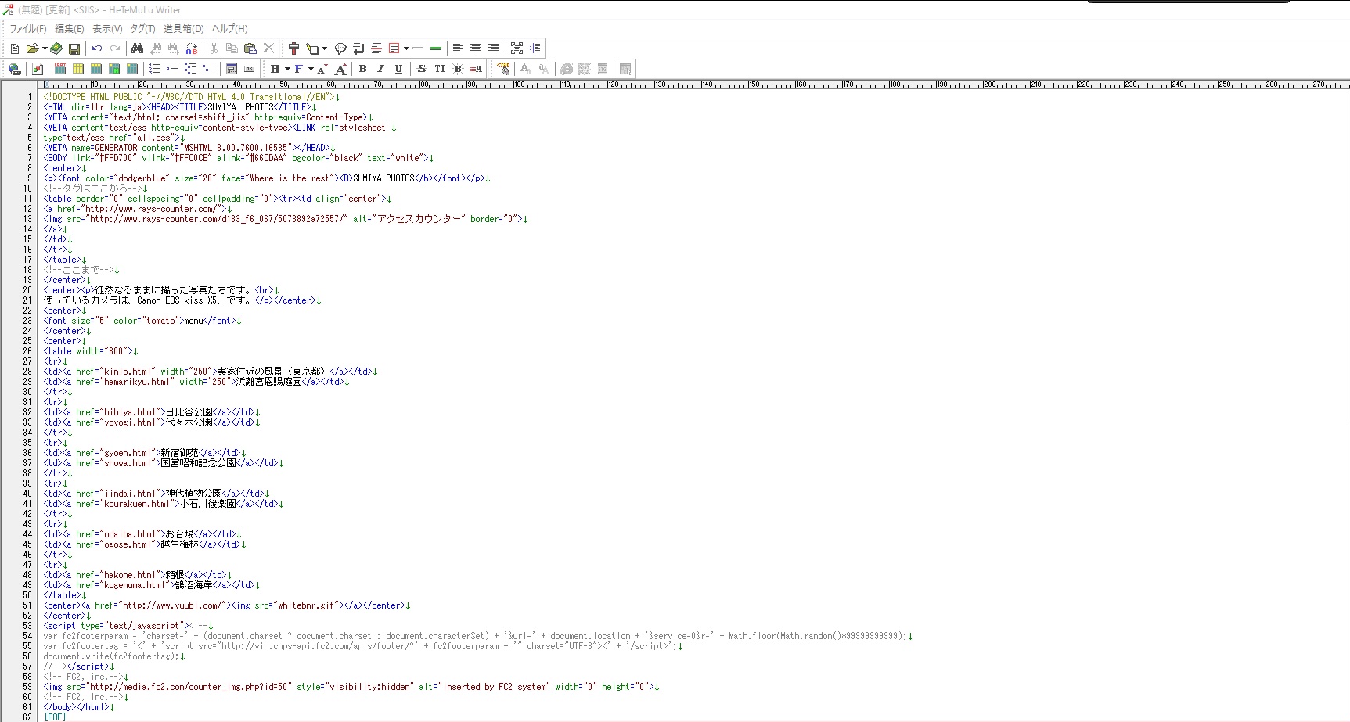Insert a list item tag
The width and height of the screenshot is (1350, 722).
pos(172,69)
